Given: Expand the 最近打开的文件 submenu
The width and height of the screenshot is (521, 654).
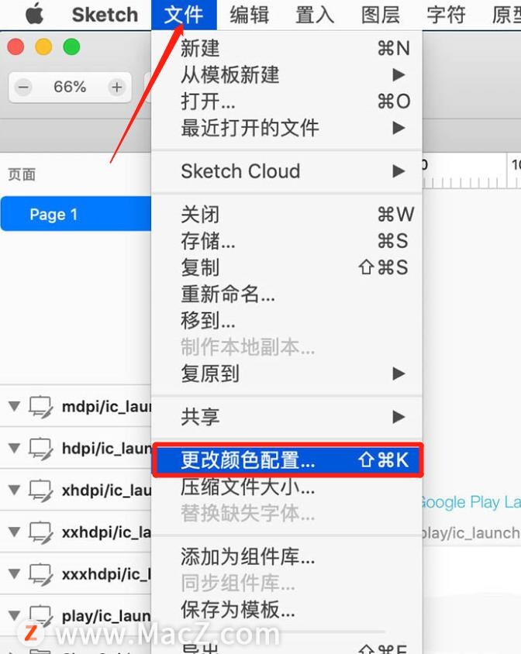Looking at the screenshot, I should pos(287,128).
